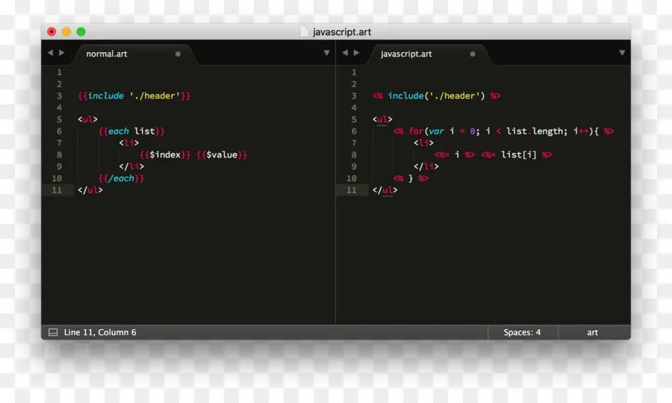Screen dimensions: 672x403
Task: Close the window with the red button
Action: (52, 31)
